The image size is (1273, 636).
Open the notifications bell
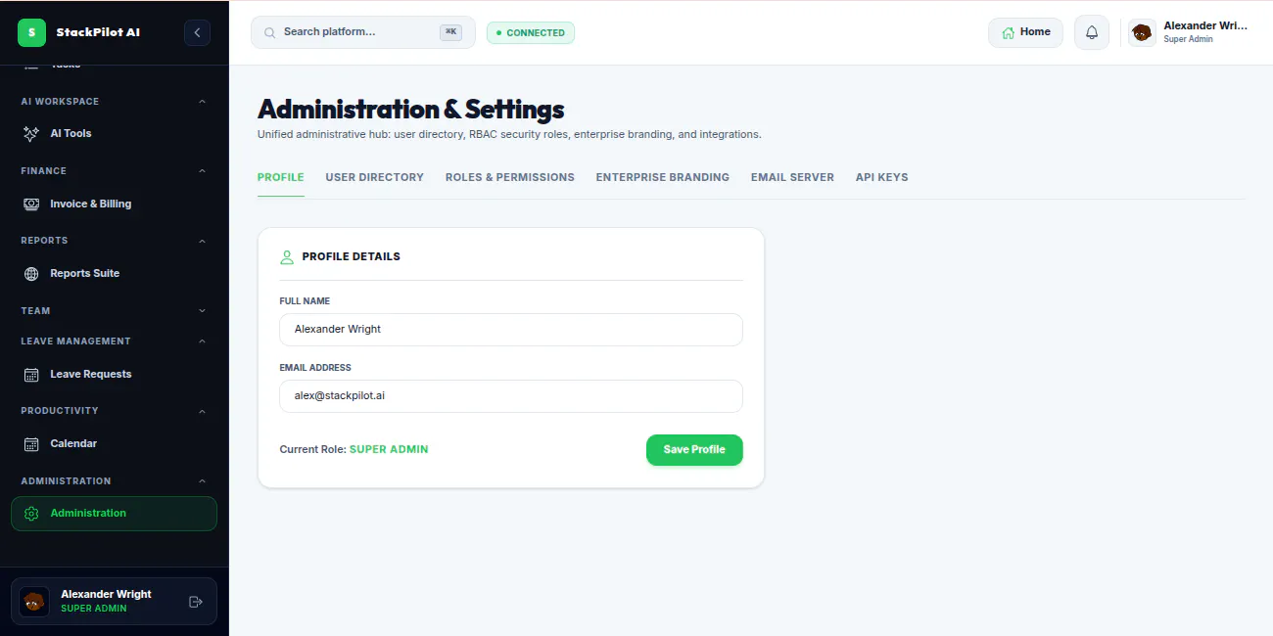(1092, 32)
